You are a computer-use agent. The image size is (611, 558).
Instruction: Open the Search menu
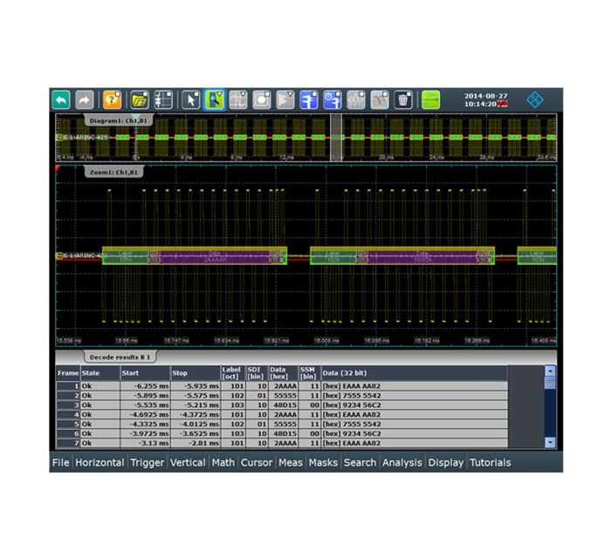[x=360, y=463]
